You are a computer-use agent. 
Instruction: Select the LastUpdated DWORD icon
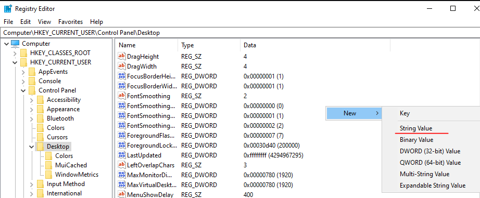(x=121, y=155)
